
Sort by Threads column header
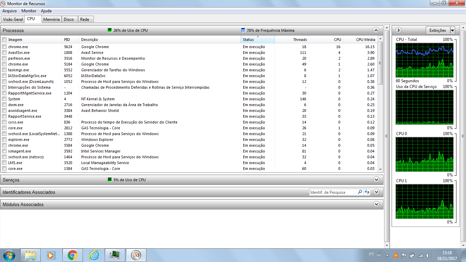[292, 40]
